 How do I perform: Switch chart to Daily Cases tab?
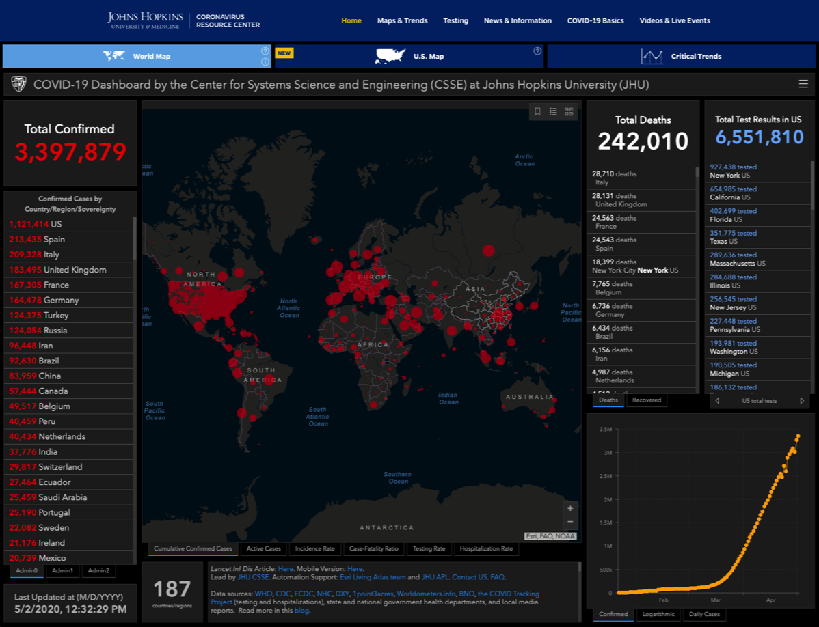[x=704, y=614]
